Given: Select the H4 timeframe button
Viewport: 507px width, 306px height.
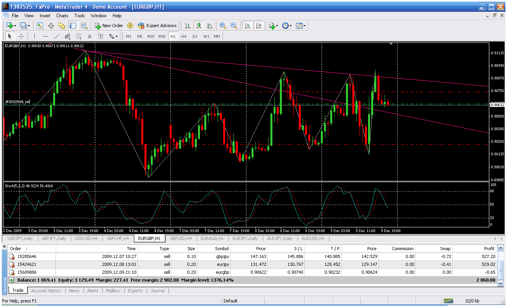Looking at the screenshot, I should click(x=183, y=36).
